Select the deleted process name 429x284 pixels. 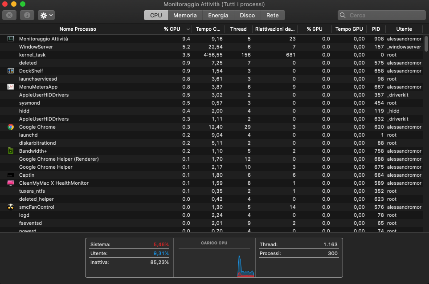[28, 63]
